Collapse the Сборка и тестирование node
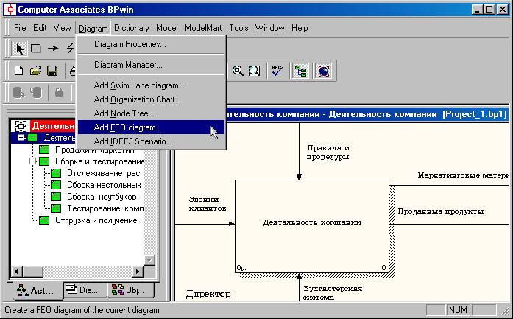 (x=32, y=161)
